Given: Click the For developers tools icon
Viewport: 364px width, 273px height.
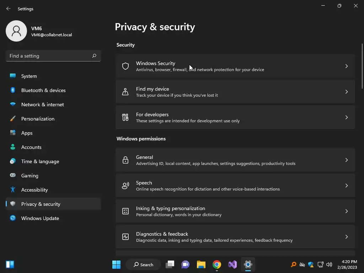Looking at the screenshot, I should pyautogui.click(x=125, y=117).
